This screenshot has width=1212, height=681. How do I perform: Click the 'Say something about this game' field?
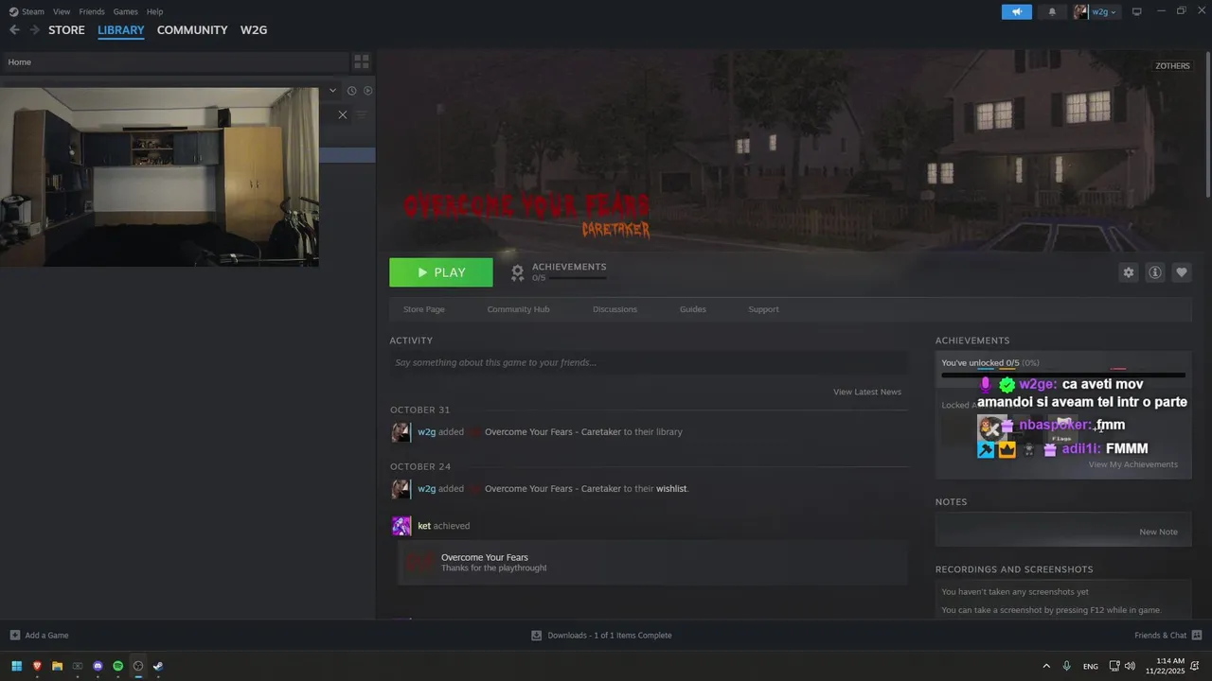[649, 362]
